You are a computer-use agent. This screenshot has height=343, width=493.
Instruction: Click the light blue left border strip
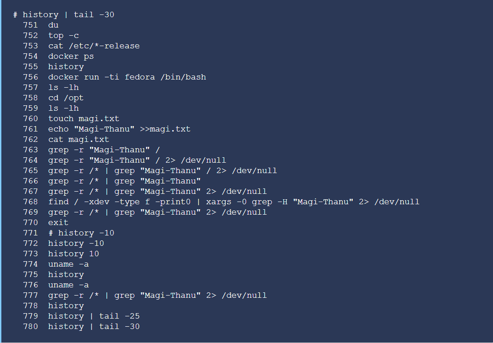[0, 172]
